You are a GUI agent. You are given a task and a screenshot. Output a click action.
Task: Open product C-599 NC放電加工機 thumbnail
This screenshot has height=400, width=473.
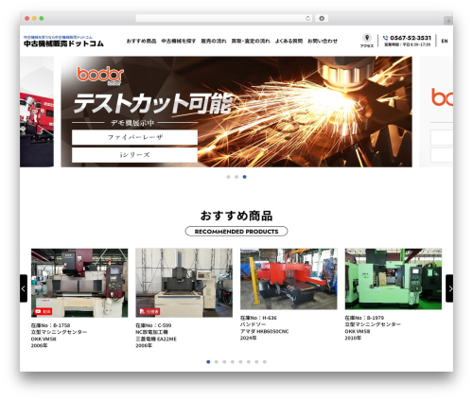click(184, 283)
